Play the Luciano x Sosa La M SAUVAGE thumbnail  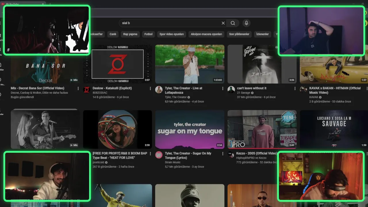pyautogui.click(x=334, y=129)
